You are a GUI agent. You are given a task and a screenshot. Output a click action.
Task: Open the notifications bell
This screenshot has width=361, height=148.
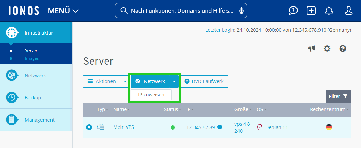[x=329, y=11]
